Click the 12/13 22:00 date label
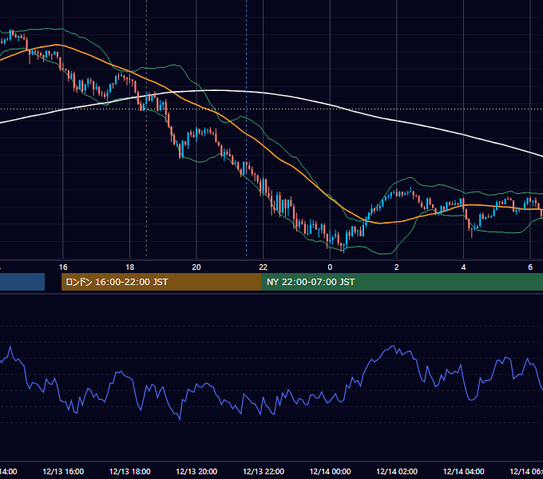 264,471
